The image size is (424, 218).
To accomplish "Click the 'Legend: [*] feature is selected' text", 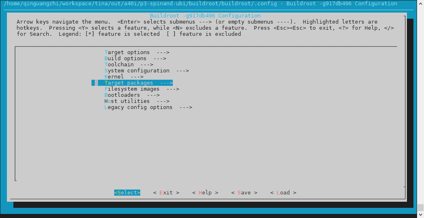I will pyautogui.click(x=109, y=34).
